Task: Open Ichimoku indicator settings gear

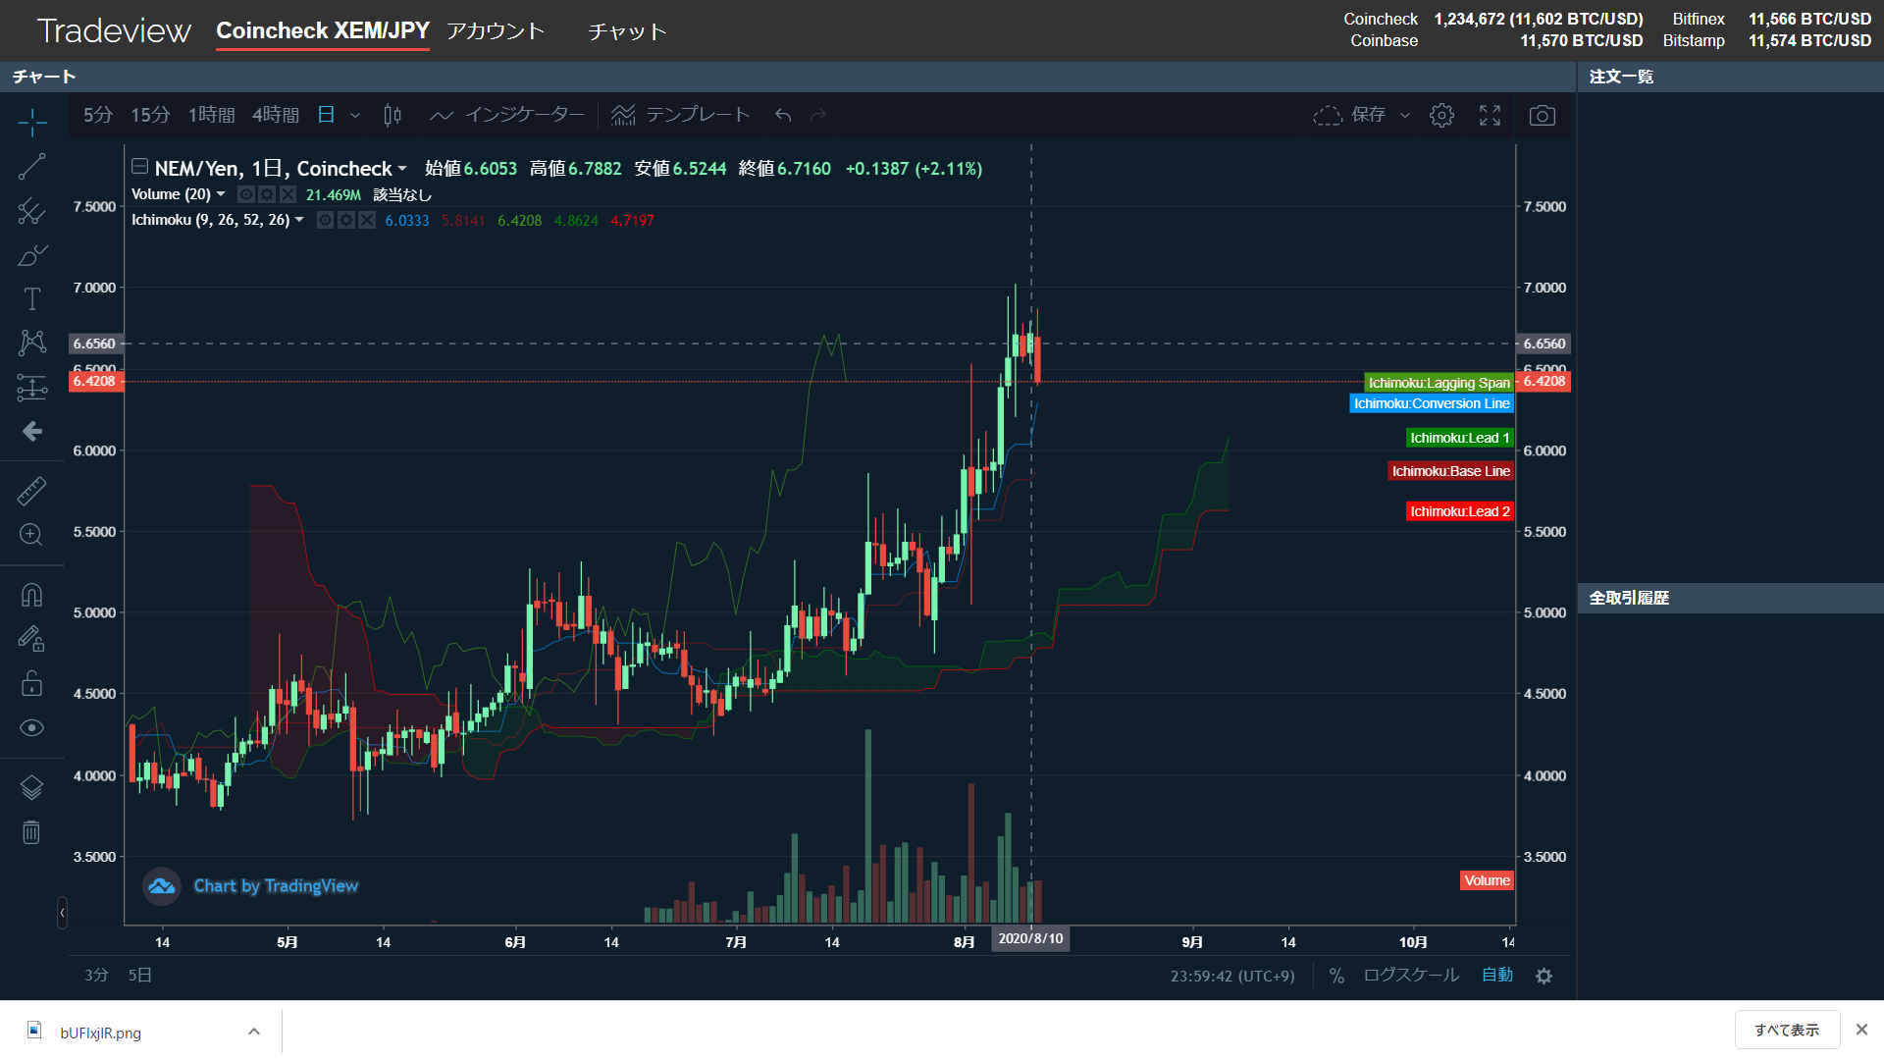Action: click(346, 220)
